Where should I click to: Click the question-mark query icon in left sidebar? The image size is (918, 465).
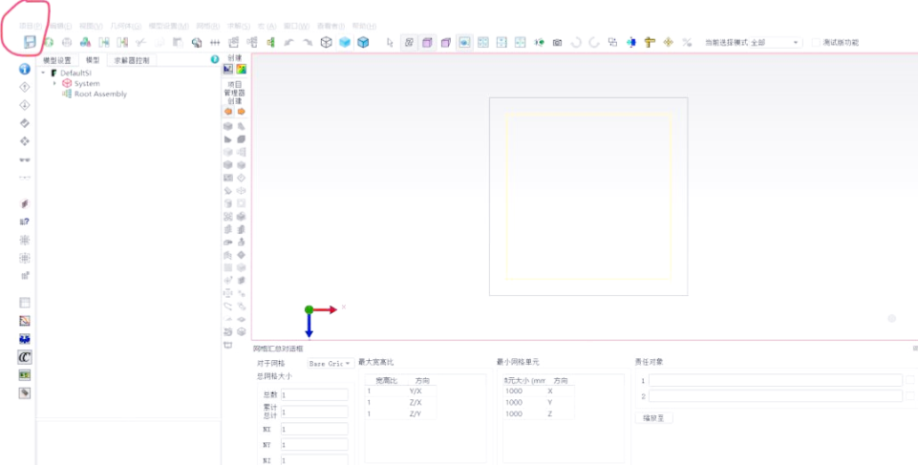pos(25,222)
